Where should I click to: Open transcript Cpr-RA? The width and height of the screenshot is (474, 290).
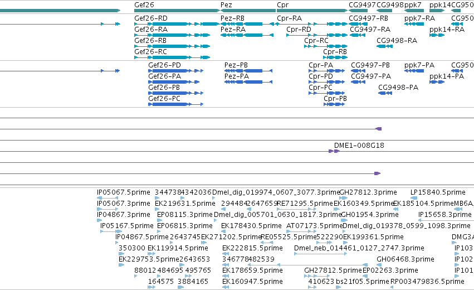[289, 18]
